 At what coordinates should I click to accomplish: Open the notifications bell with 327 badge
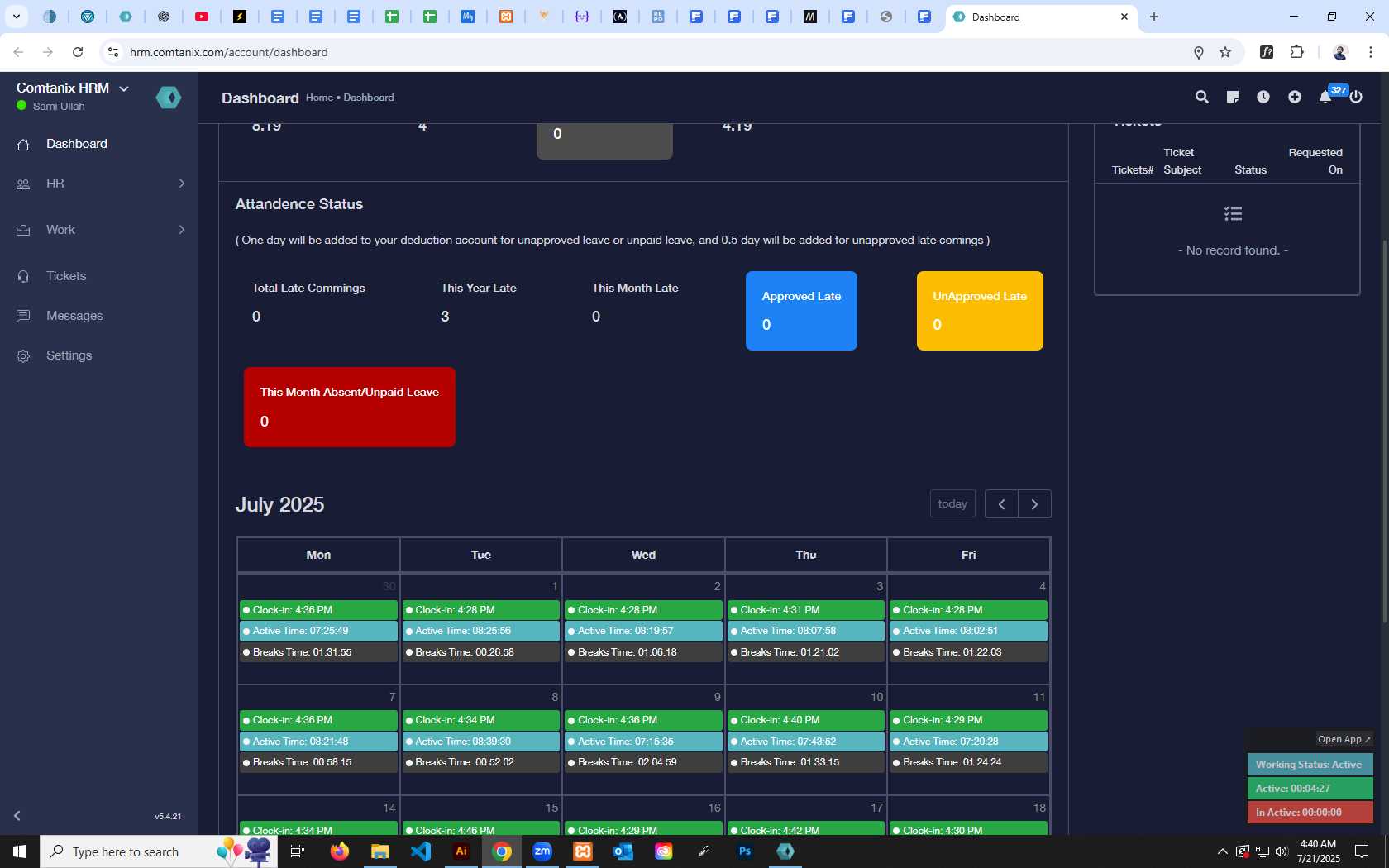pyautogui.click(x=1325, y=97)
